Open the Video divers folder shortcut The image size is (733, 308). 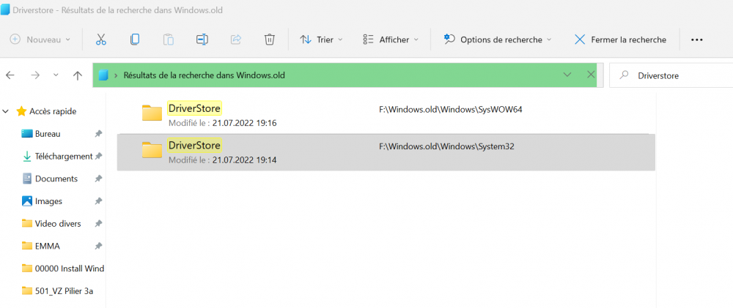click(x=58, y=224)
